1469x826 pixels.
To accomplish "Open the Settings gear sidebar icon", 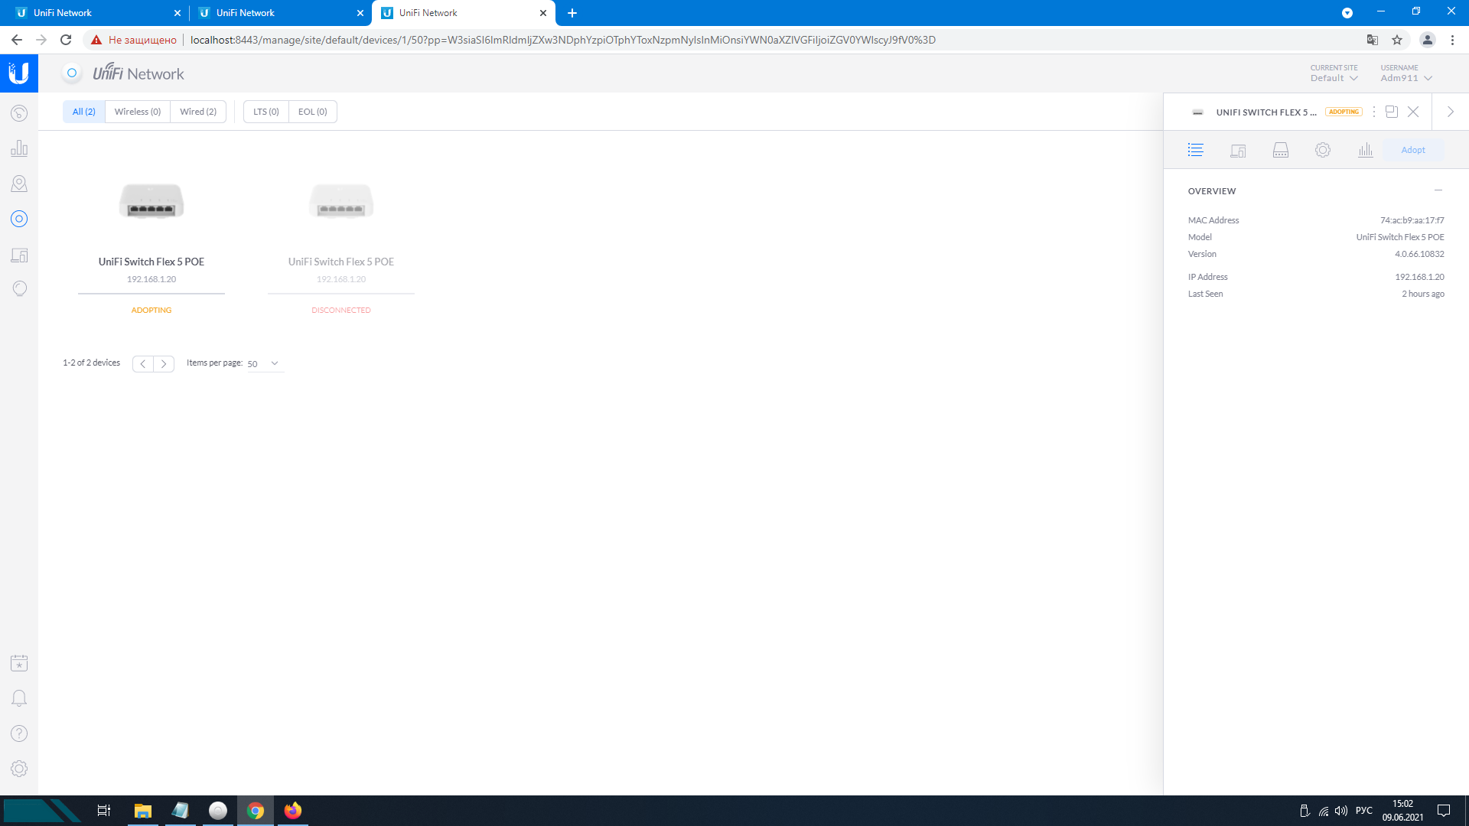I will [x=19, y=769].
